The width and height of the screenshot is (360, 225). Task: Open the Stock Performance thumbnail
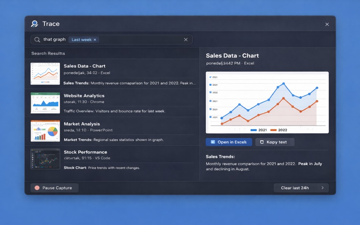pyautogui.click(x=45, y=159)
